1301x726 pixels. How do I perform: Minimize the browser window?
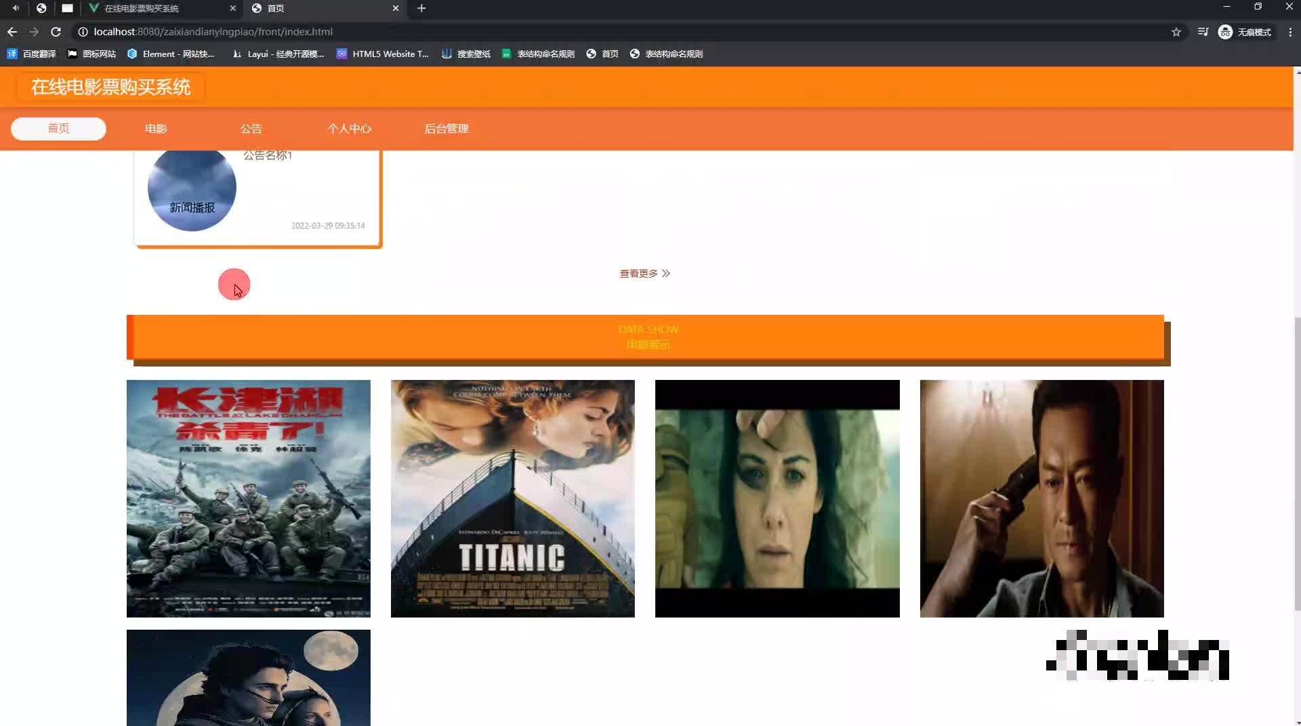(x=1226, y=7)
